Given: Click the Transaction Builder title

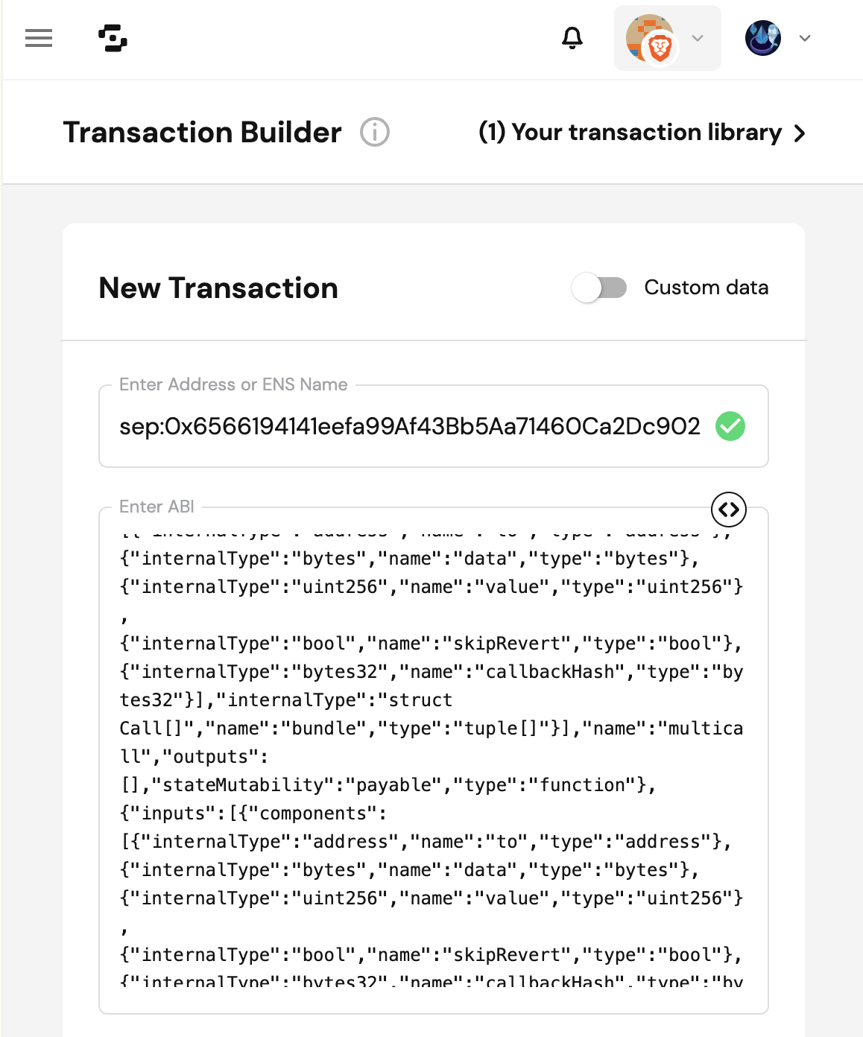Looking at the screenshot, I should 202,133.
